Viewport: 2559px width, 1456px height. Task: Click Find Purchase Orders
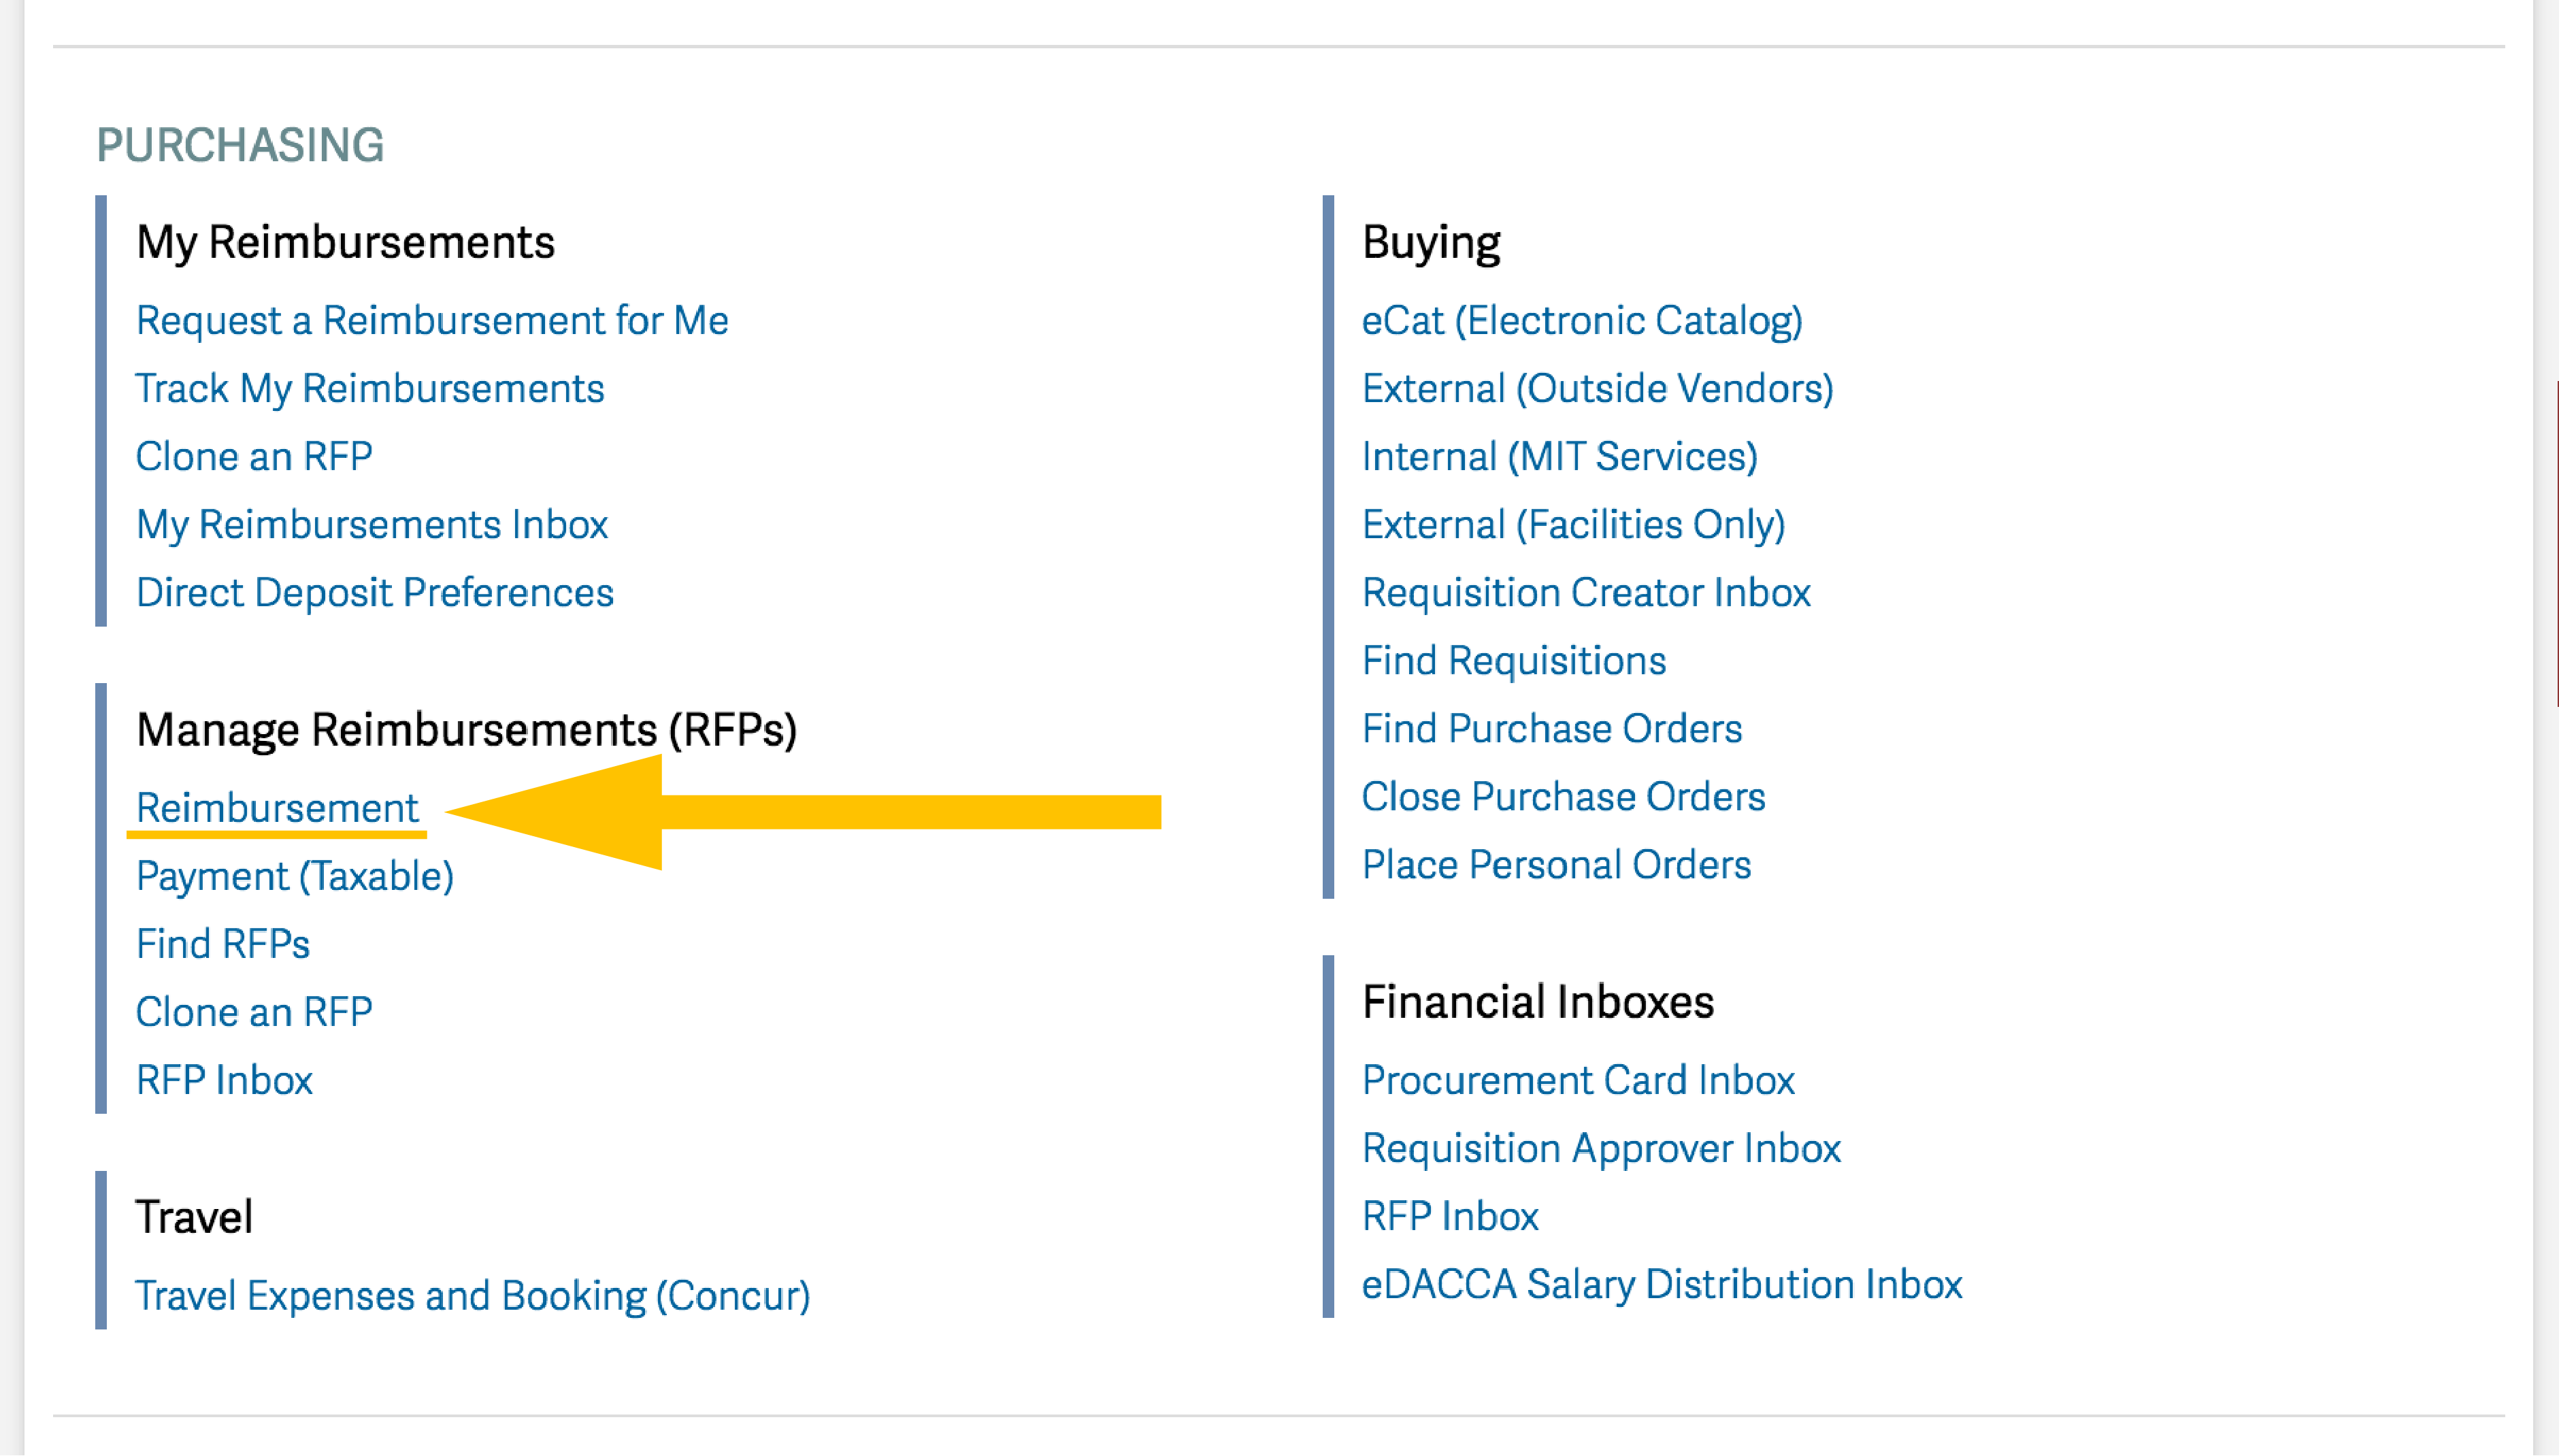[1552, 729]
